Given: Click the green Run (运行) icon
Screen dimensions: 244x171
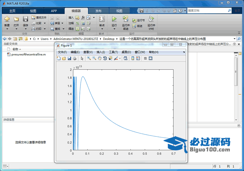Looking at the screenshot, I should tap(114, 19).
